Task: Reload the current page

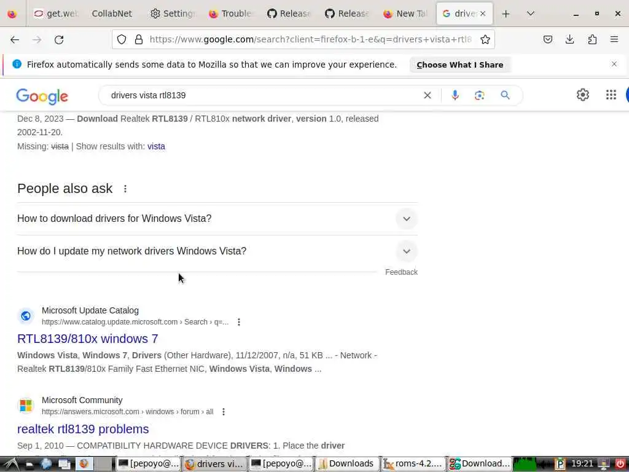Action: point(59,39)
